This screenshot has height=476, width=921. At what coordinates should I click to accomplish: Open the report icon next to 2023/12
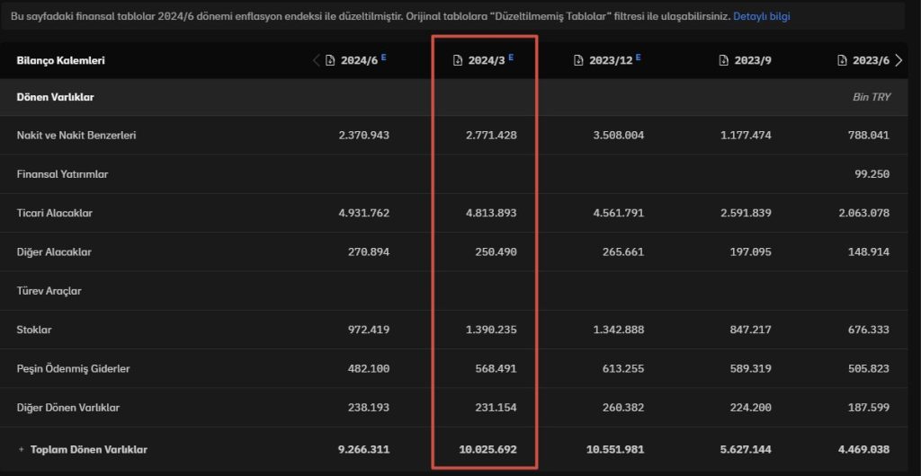tap(580, 61)
